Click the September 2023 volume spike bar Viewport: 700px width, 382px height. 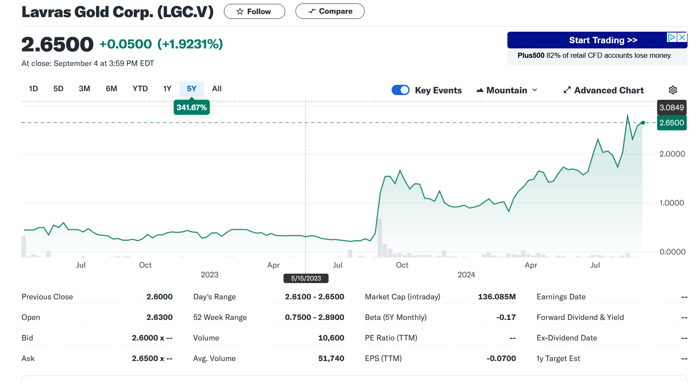(x=380, y=238)
